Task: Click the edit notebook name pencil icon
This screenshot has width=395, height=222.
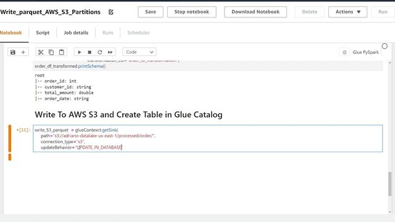Action: click(111, 12)
